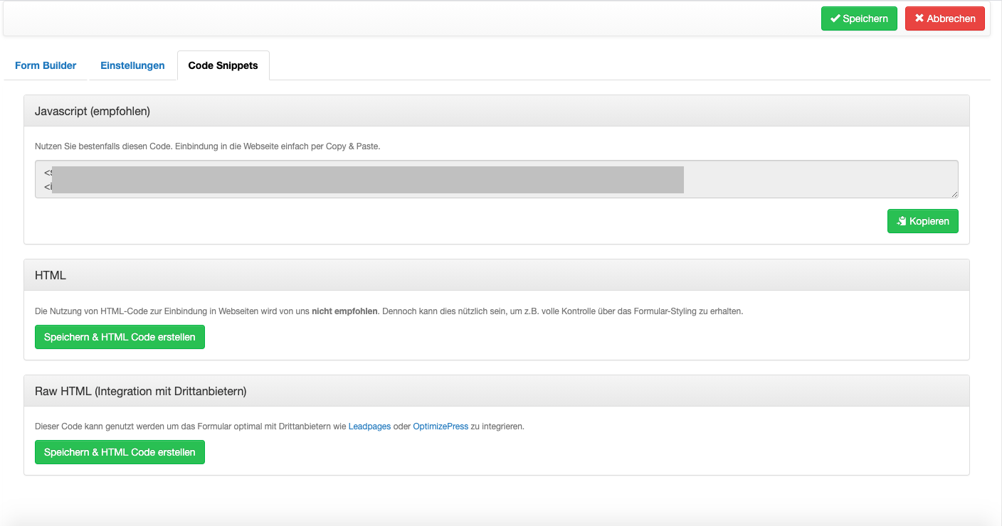The image size is (1002, 526).
Task: Open the Einstellungen tab
Action: pyautogui.click(x=132, y=65)
